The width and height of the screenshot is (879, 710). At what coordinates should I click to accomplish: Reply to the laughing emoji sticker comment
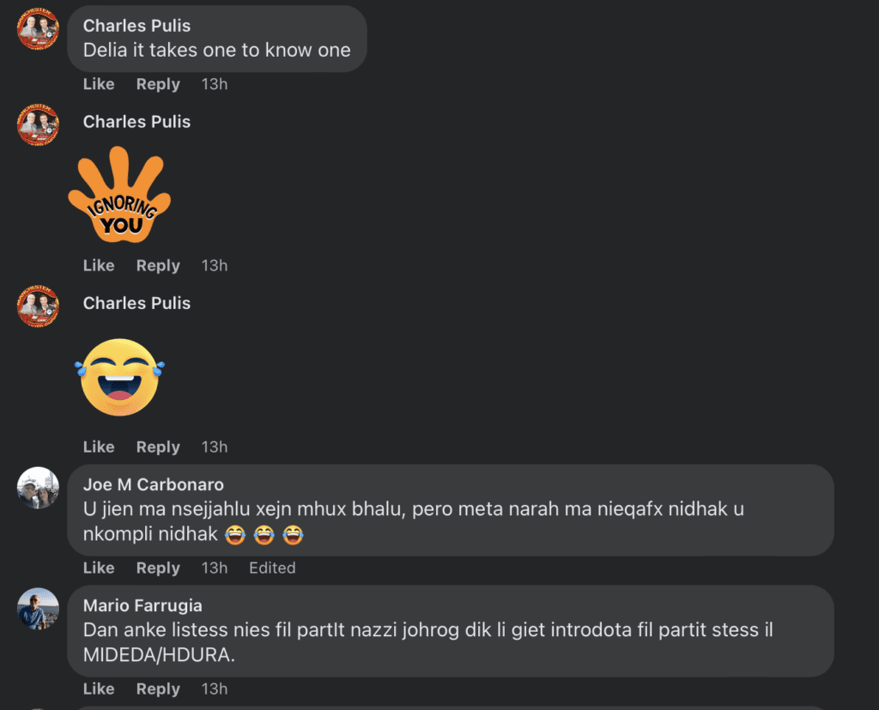click(158, 446)
